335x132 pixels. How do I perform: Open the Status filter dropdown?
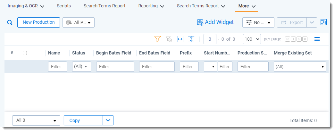pyautogui.click(x=81, y=67)
